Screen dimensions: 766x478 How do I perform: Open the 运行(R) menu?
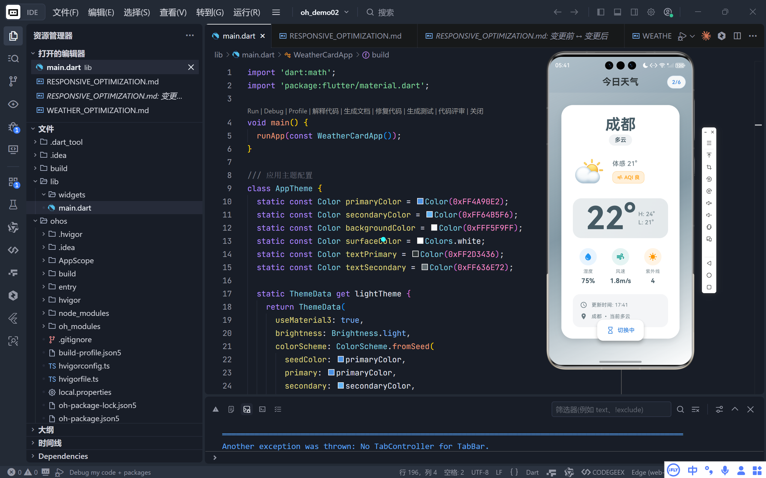tap(246, 12)
